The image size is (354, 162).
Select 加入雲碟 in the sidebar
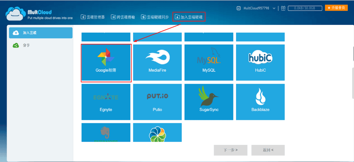[41, 33]
